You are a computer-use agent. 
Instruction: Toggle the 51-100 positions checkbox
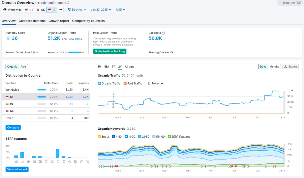154,137
